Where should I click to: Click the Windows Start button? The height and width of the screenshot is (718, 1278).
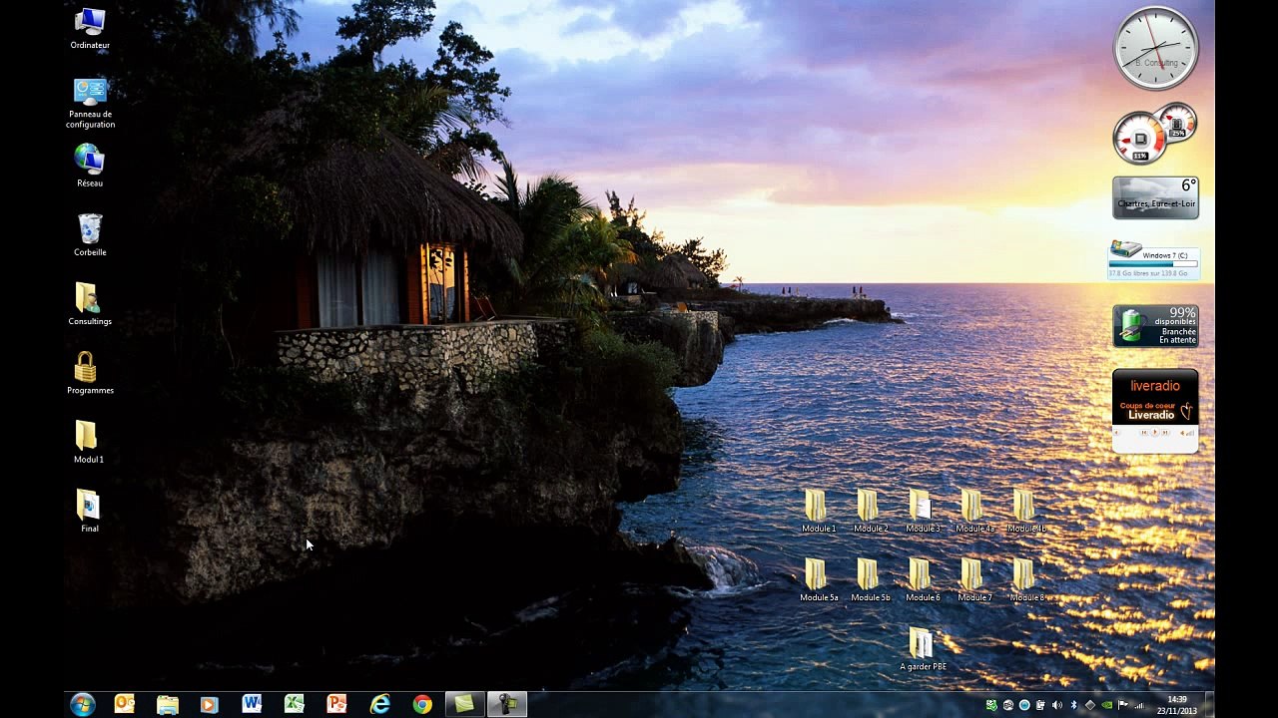tap(83, 704)
